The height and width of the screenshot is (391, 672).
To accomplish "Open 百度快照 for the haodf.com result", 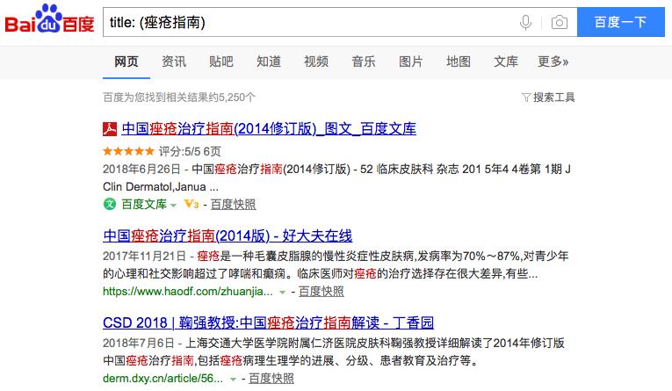I will 321,292.
